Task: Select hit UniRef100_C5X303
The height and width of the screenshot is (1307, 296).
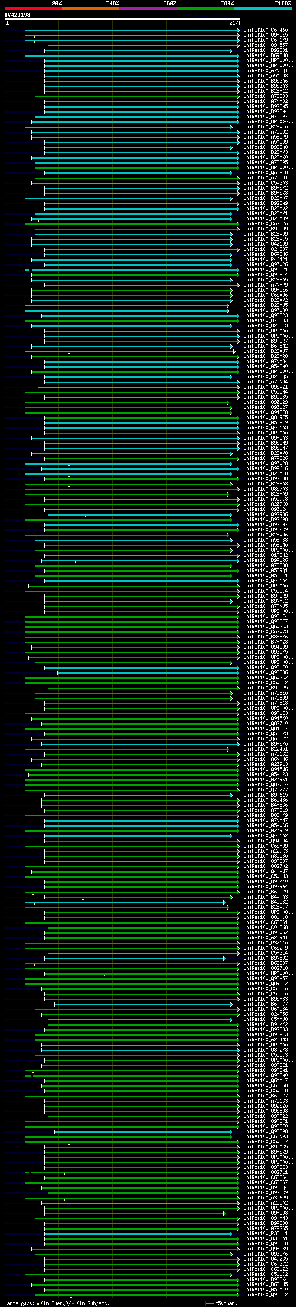Action: pyautogui.click(x=265, y=183)
